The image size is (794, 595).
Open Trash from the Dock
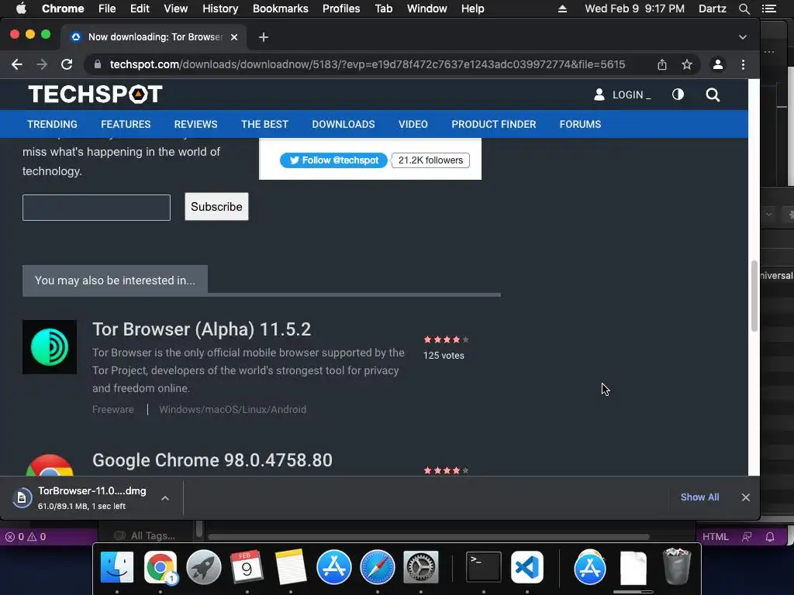(676, 566)
